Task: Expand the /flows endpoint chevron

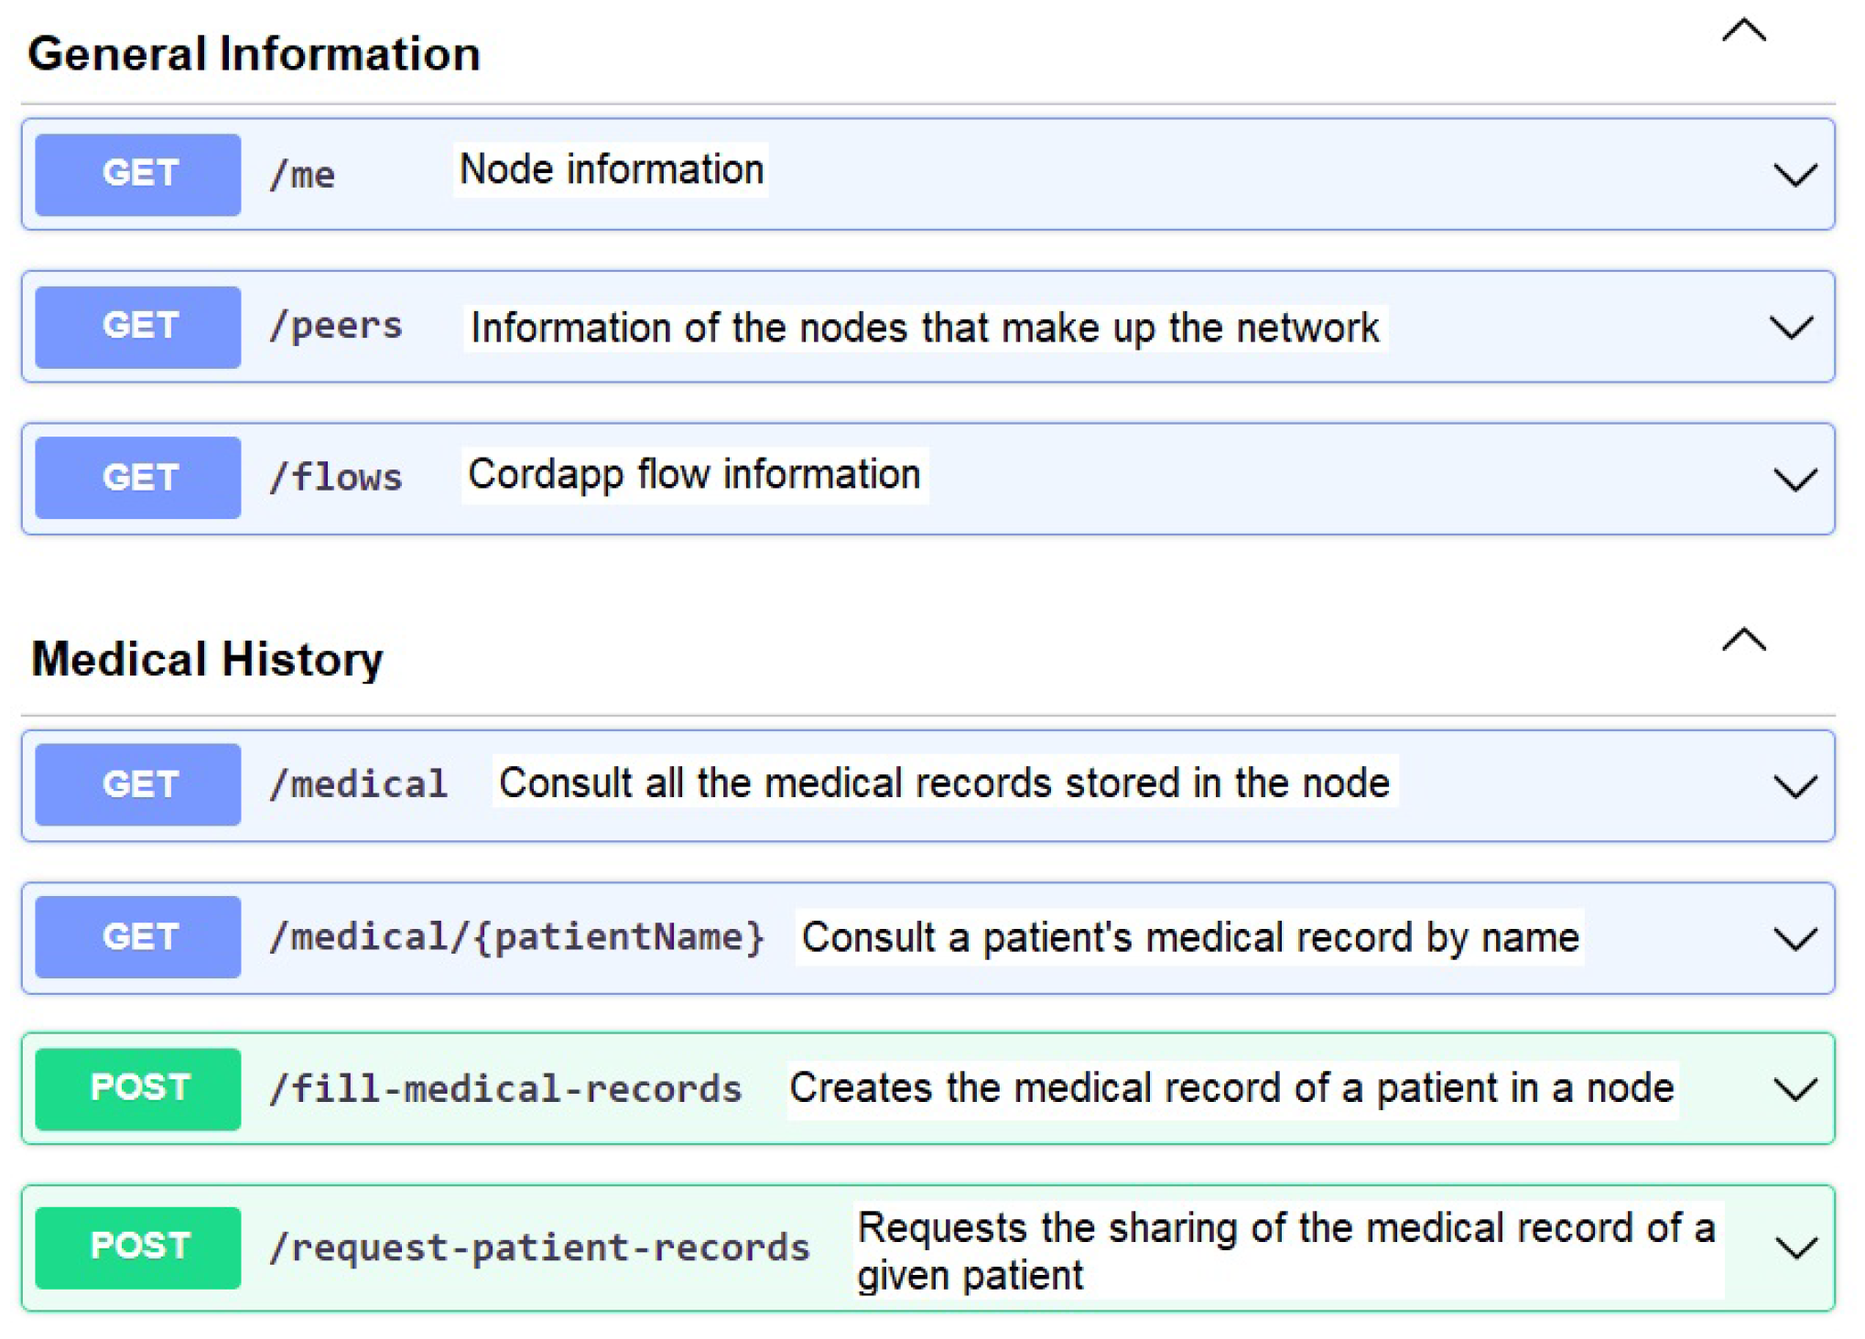Action: pos(1794,479)
